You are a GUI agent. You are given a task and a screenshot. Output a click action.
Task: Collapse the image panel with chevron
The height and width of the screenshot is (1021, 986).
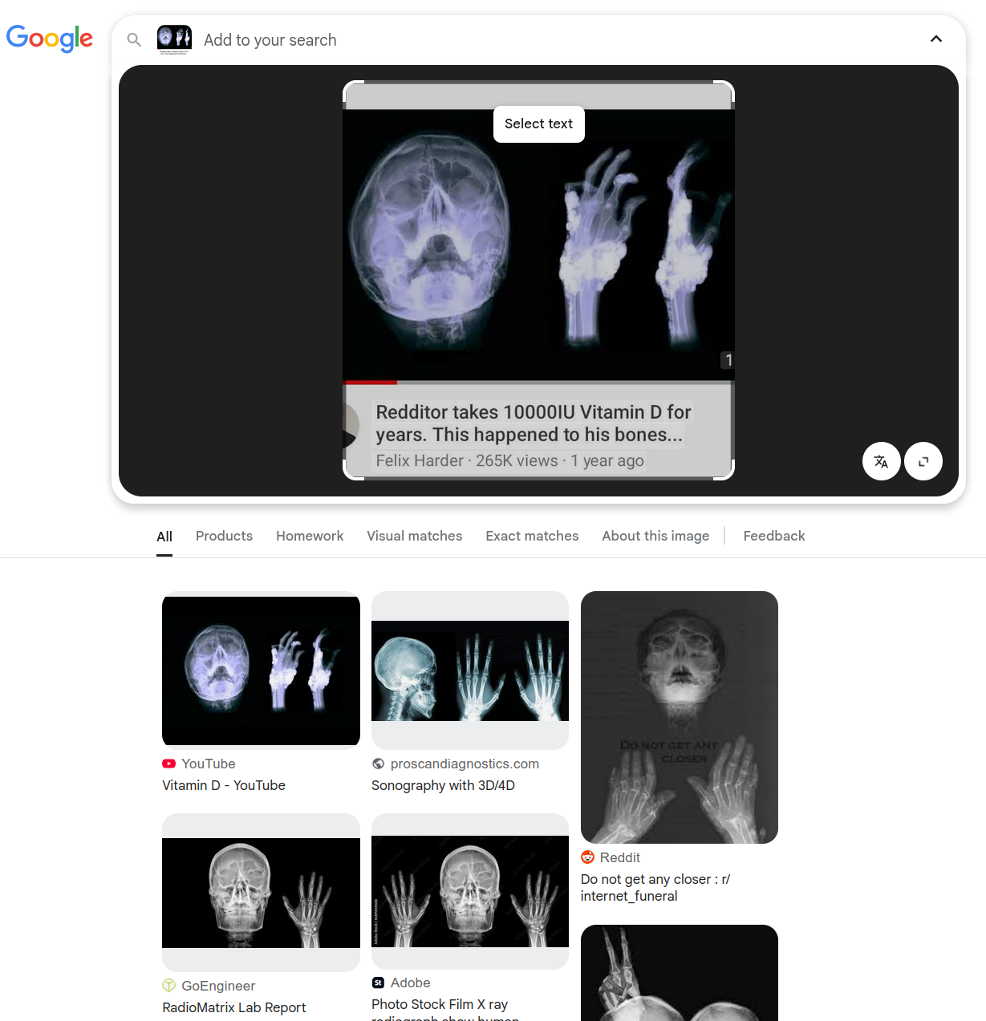coord(935,39)
